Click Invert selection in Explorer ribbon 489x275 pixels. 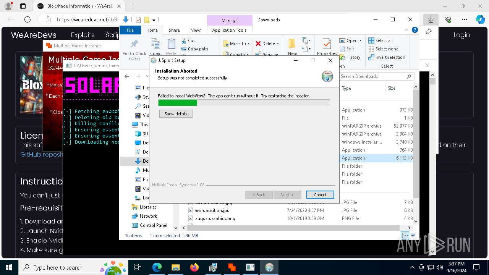pyautogui.click(x=387, y=57)
